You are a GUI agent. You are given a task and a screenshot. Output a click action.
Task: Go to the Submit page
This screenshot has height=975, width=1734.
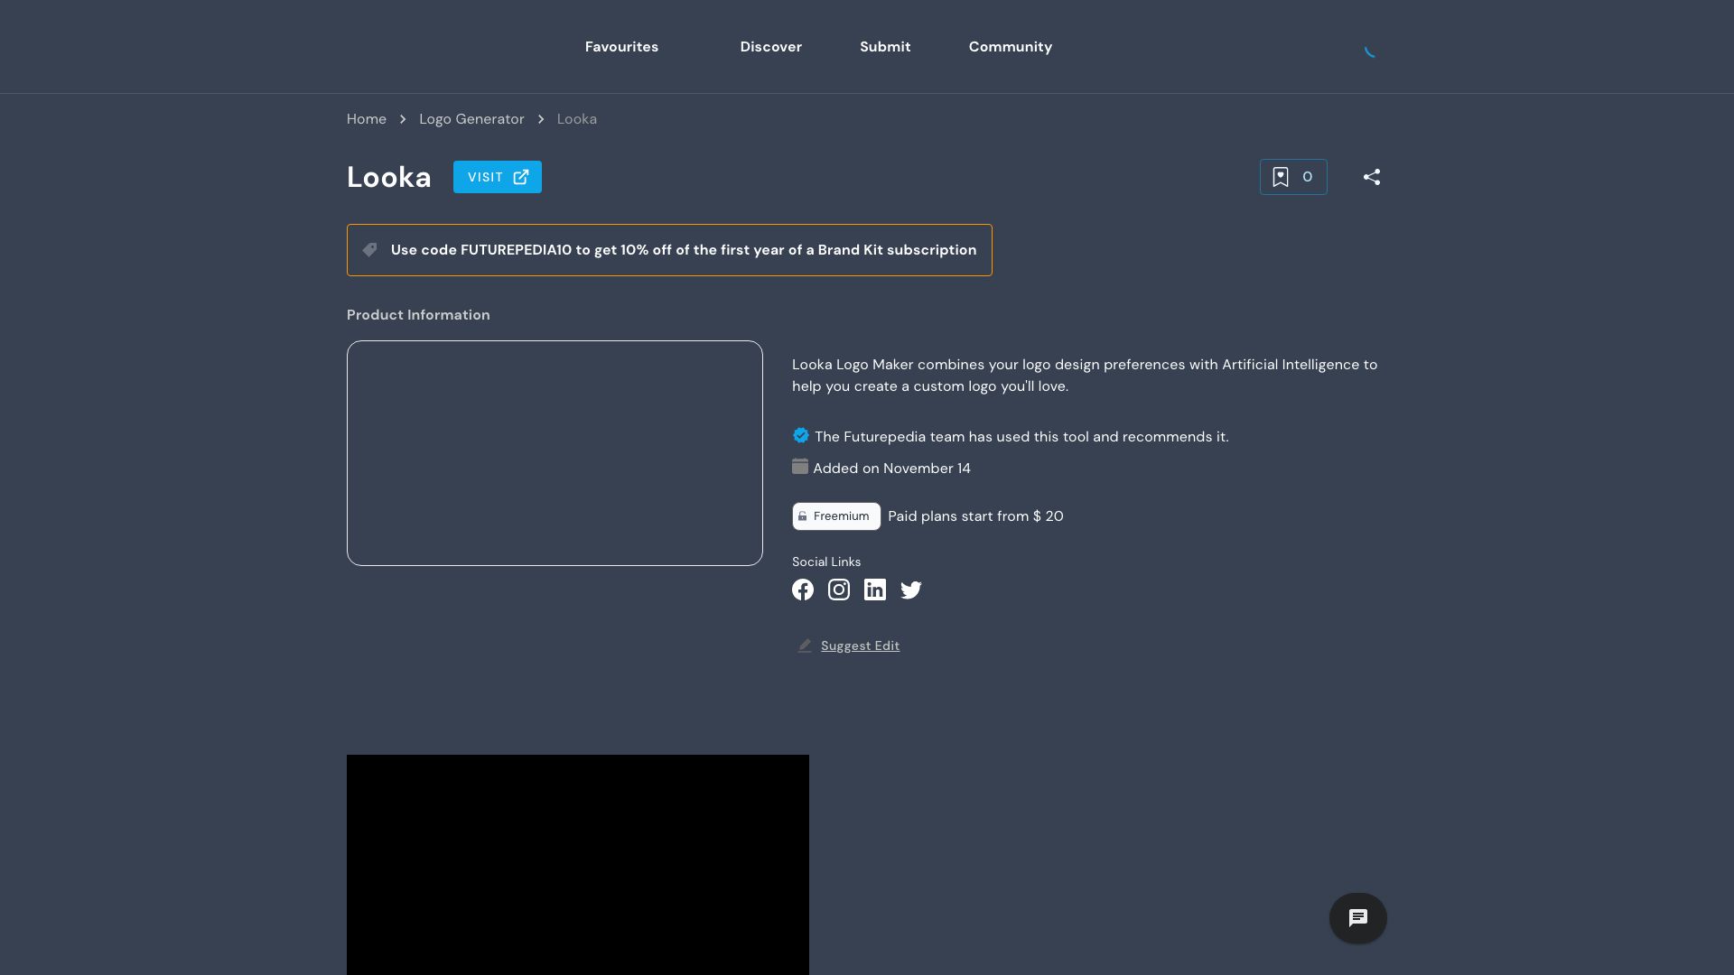[884, 47]
